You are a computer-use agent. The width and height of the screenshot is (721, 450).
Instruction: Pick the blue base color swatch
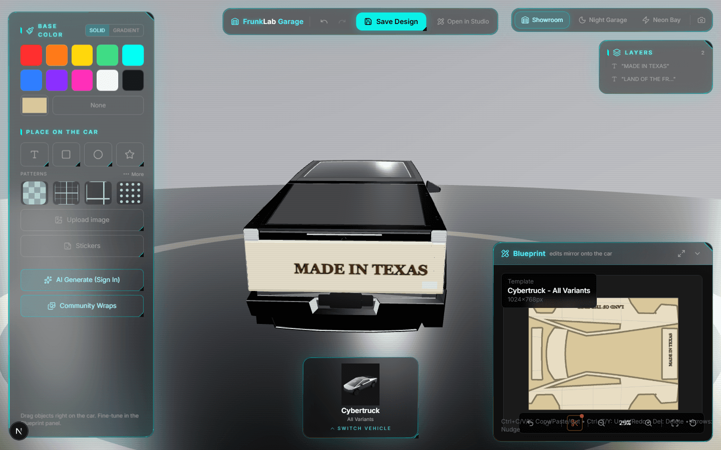pyautogui.click(x=31, y=80)
